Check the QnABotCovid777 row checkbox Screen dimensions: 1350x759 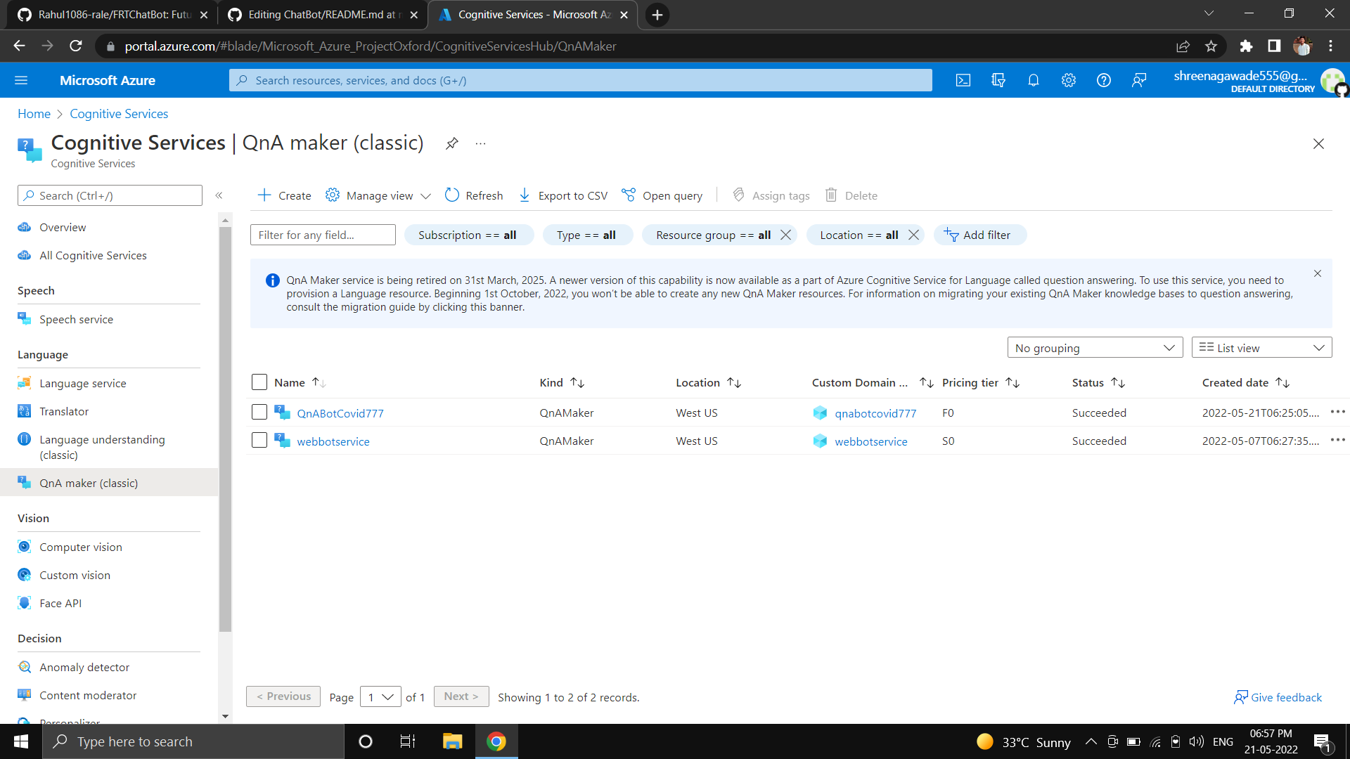259,413
